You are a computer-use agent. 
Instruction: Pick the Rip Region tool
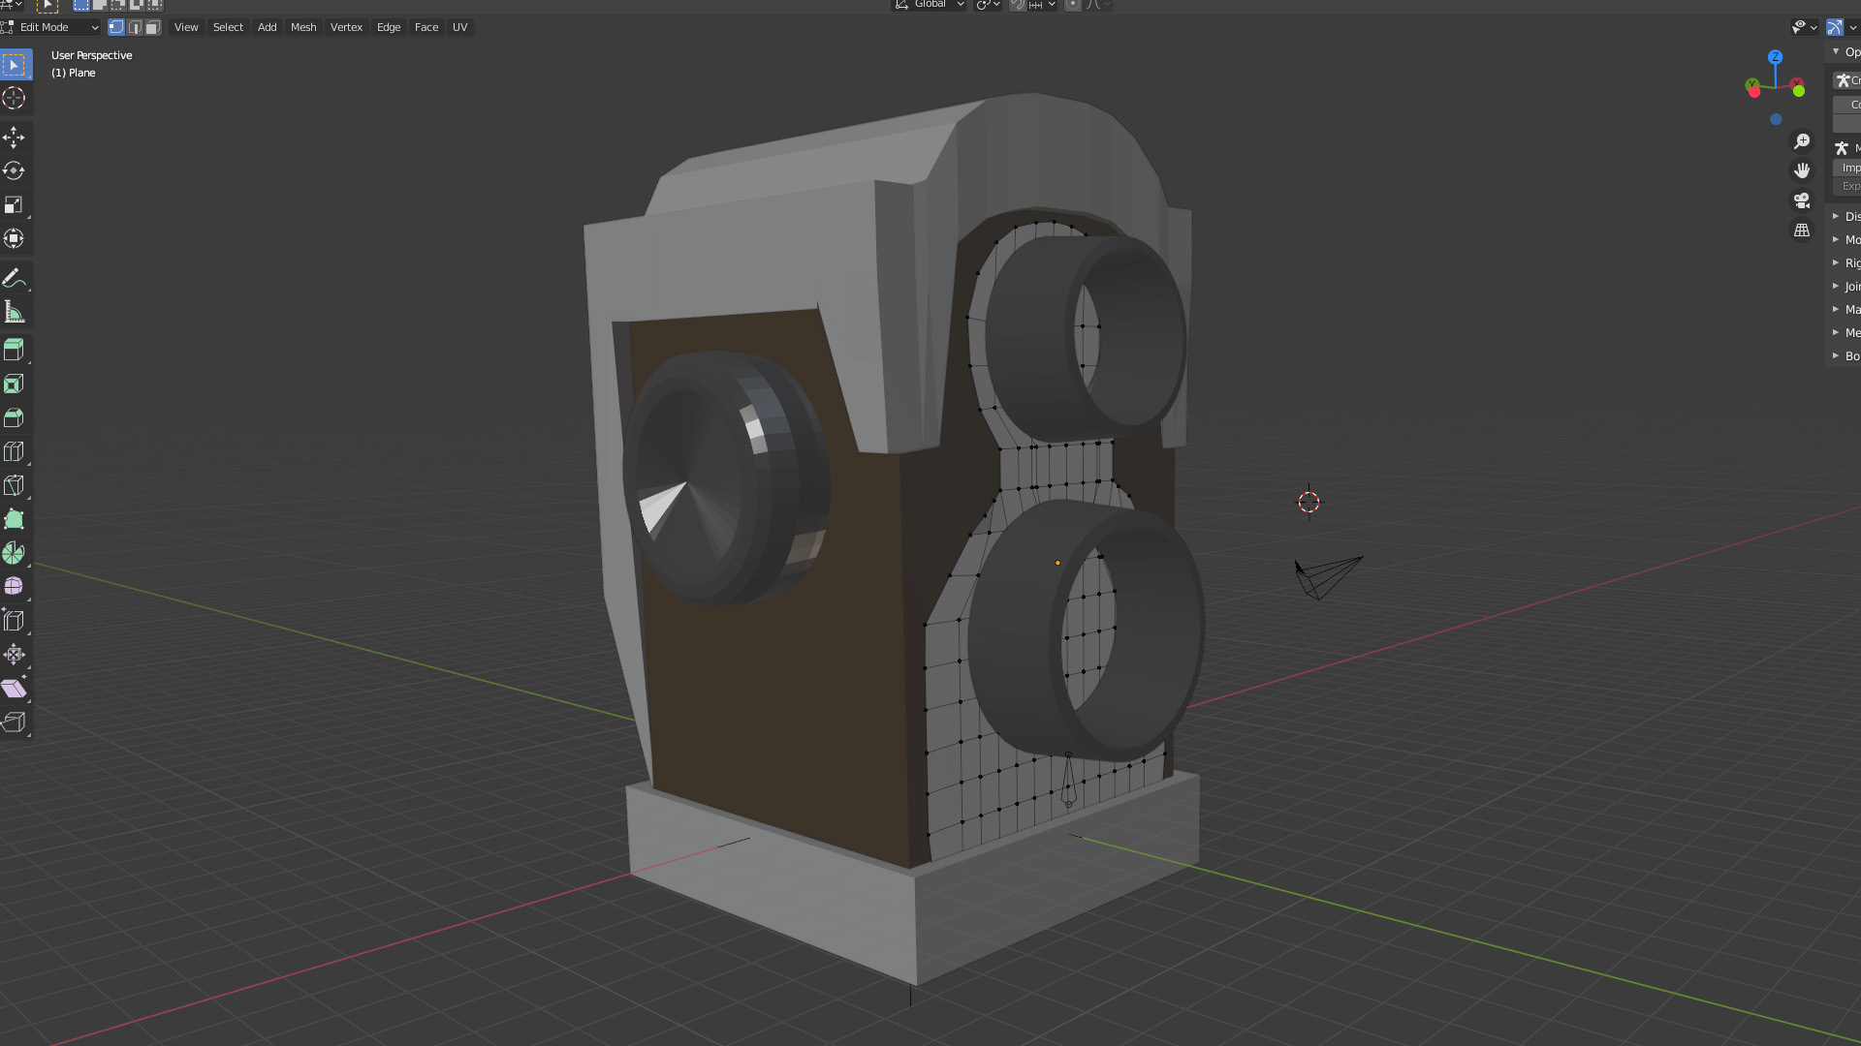(15, 723)
